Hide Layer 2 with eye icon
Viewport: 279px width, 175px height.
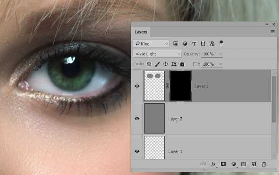click(137, 119)
